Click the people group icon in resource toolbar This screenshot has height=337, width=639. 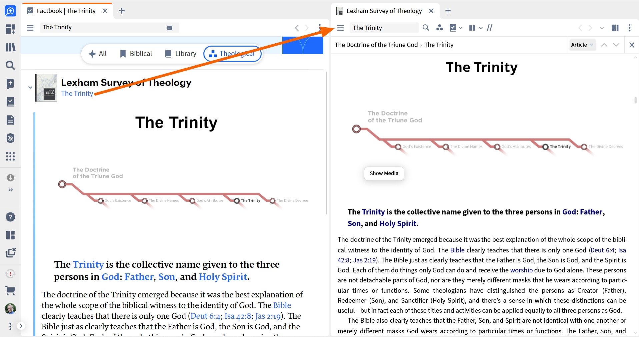[x=440, y=28]
